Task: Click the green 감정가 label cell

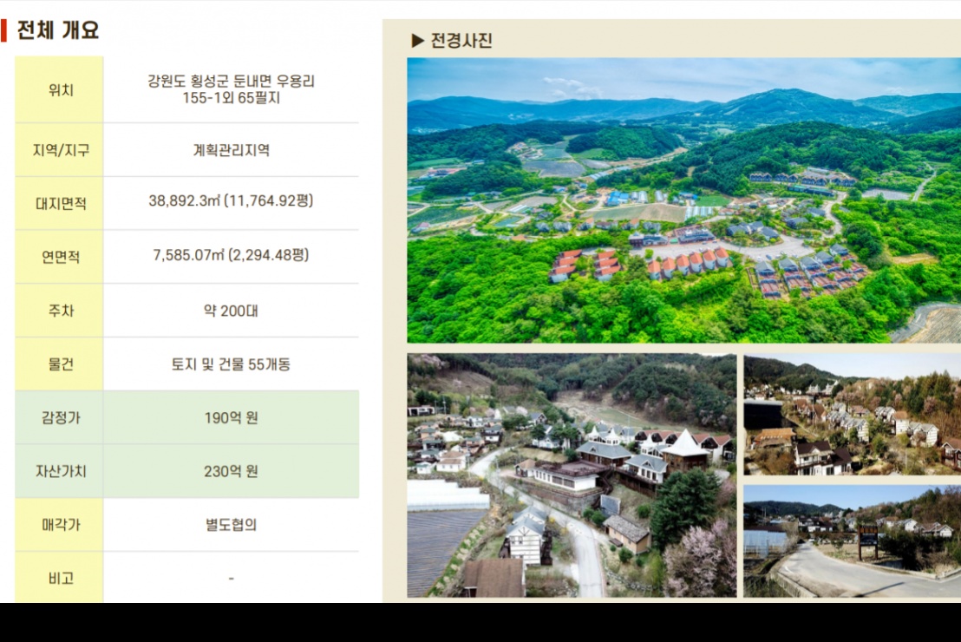Action: pos(60,418)
